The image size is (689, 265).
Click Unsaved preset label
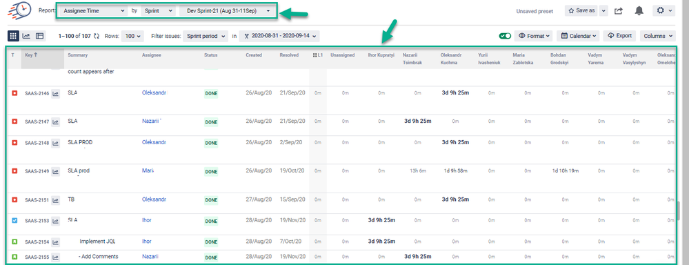coord(535,11)
